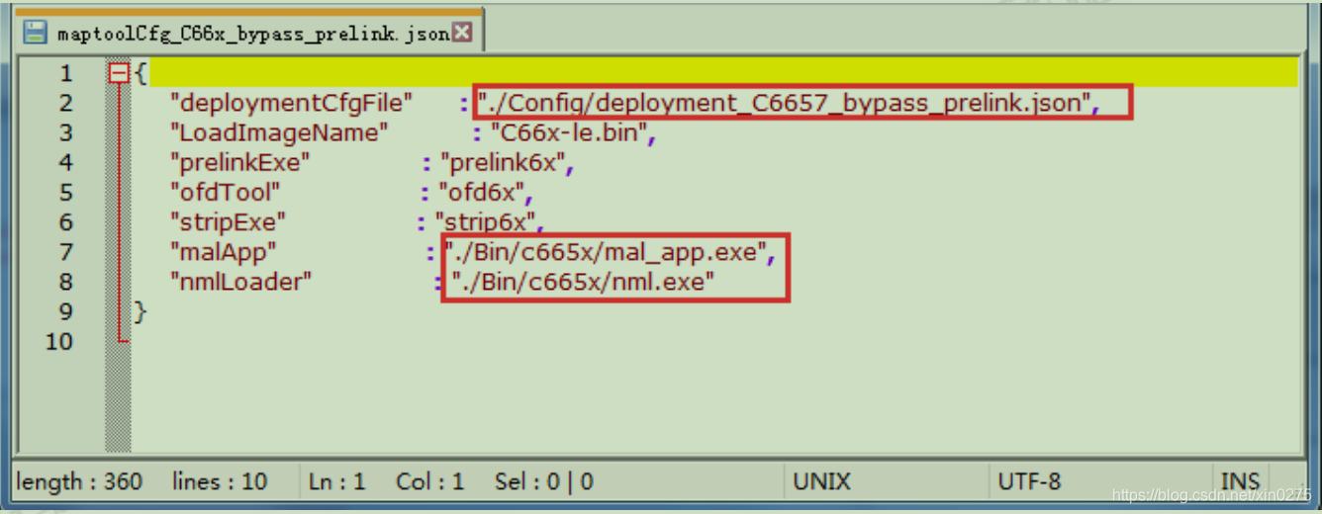The width and height of the screenshot is (1322, 514).
Task: Select the maptoolCfg_C66x_bypass_prelink.json tab
Action: click(x=247, y=33)
